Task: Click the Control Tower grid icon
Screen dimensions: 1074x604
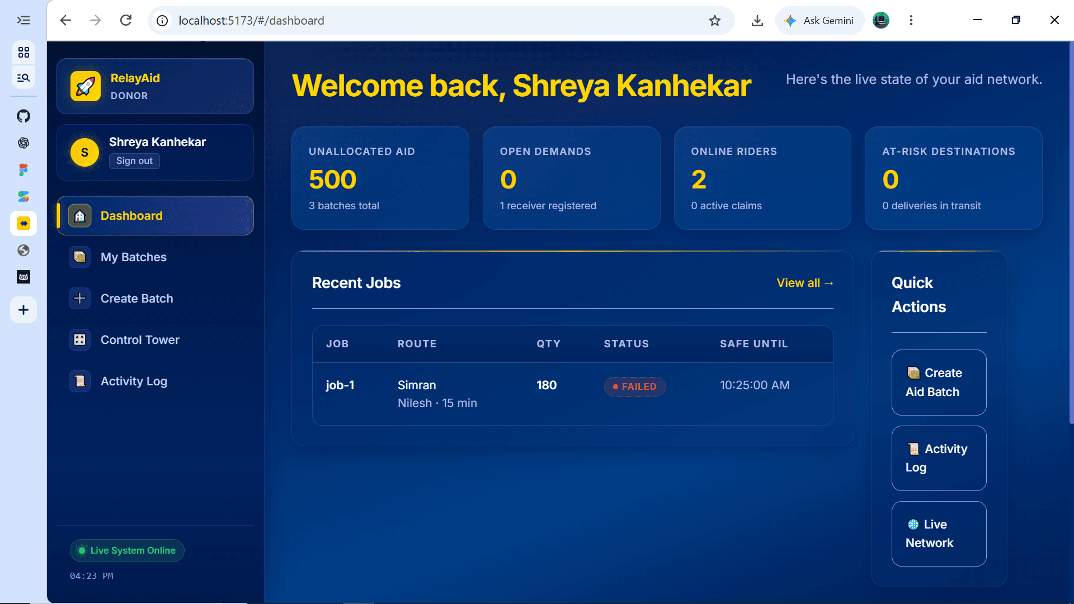Action: coord(79,340)
